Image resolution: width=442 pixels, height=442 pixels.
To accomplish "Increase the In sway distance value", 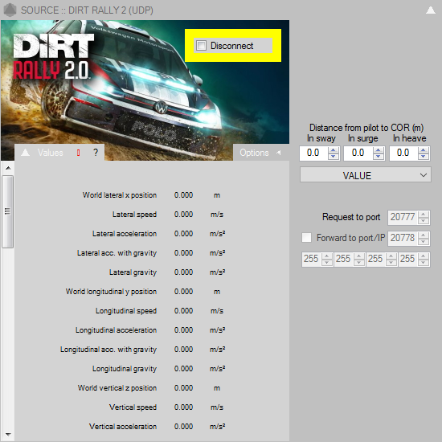I will point(334,150).
